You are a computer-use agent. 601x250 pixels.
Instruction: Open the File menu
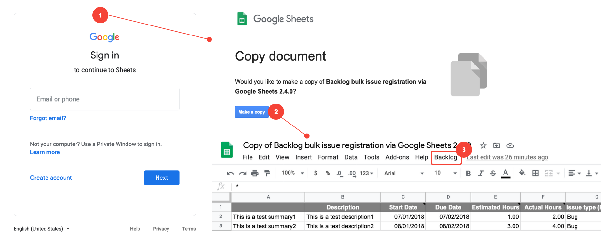pos(248,157)
